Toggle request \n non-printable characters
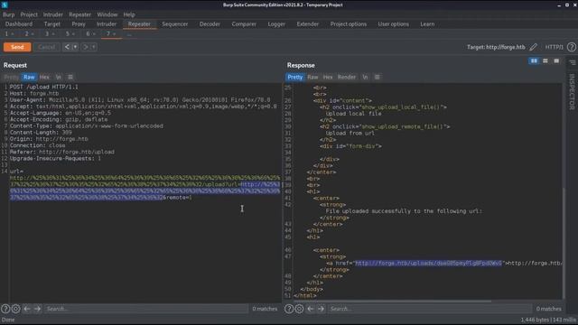 [58, 77]
